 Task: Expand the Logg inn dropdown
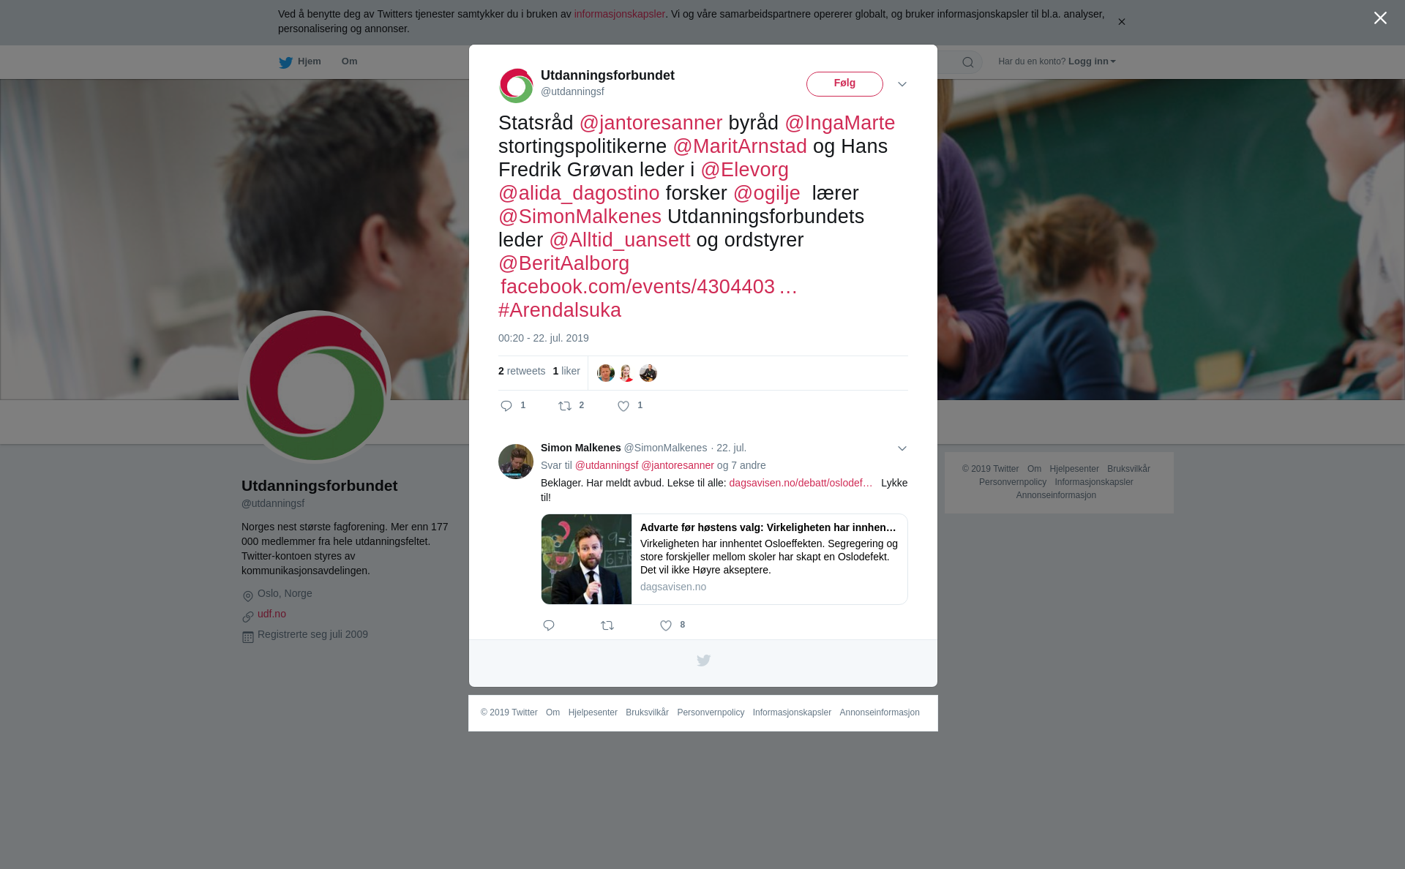pos(1092,61)
